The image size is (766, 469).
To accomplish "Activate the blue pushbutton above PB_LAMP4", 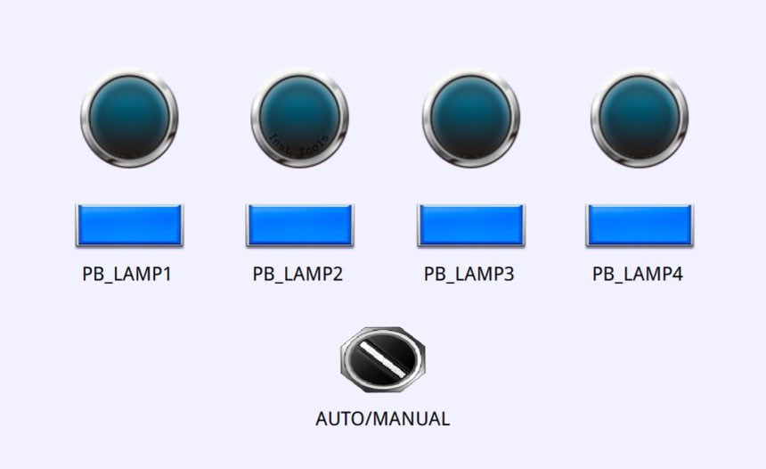I will tap(640, 225).
